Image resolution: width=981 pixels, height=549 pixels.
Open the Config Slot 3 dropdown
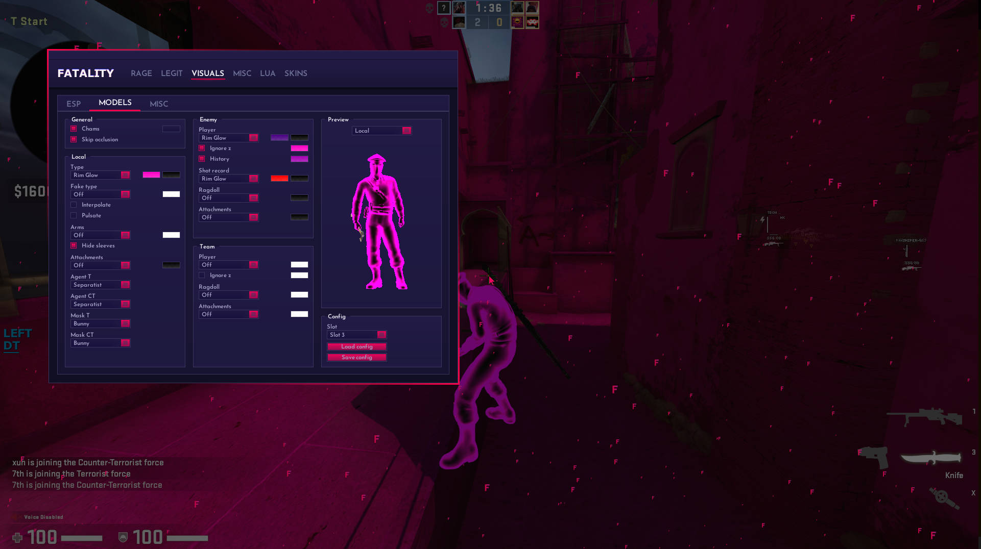pos(357,335)
